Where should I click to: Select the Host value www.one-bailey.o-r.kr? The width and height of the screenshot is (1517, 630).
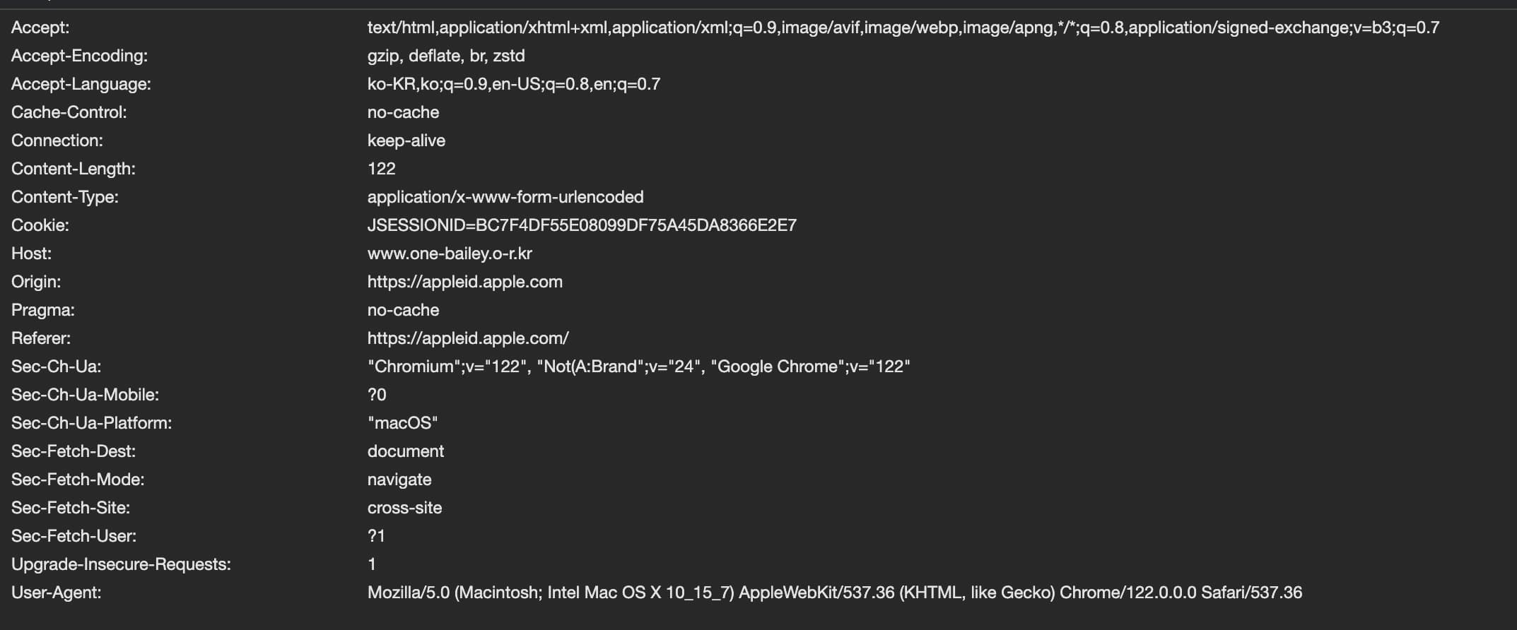(x=449, y=254)
